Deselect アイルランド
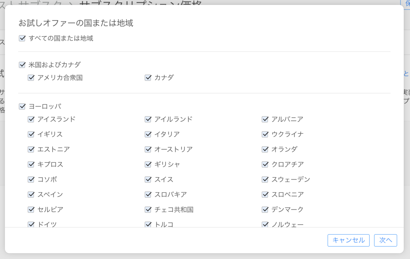The image size is (410, 259). point(148,119)
